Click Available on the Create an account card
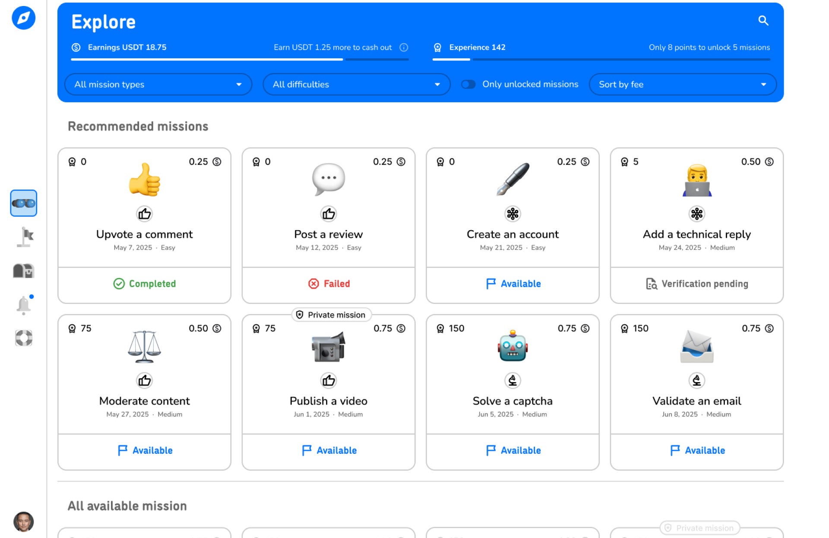 512,284
